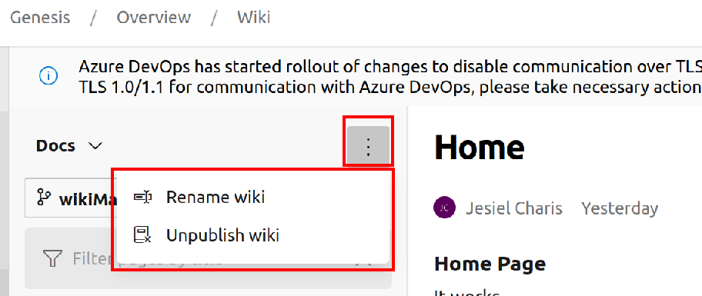Click the Unpublish wiki book icon
The height and width of the screenshot is (296, 702).
pos(143,234)
